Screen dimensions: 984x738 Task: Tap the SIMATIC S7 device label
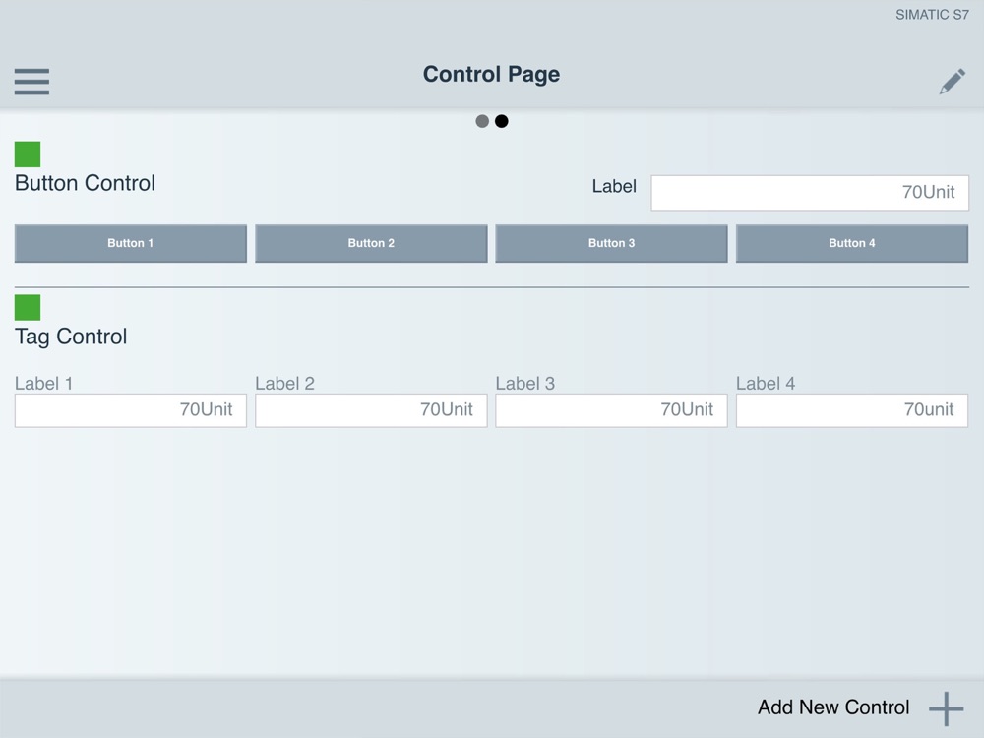coord(931,15)
